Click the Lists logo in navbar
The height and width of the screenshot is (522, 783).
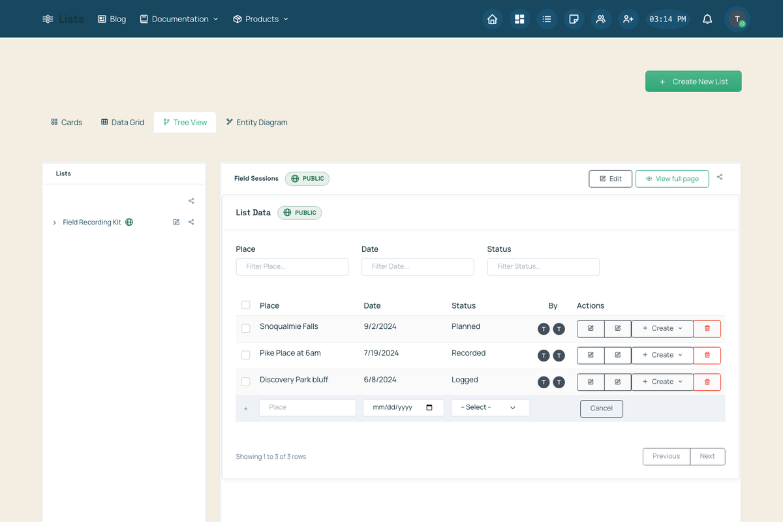[x=63, y=19]
